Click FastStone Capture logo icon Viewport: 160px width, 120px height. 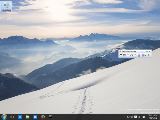(120, 51)
